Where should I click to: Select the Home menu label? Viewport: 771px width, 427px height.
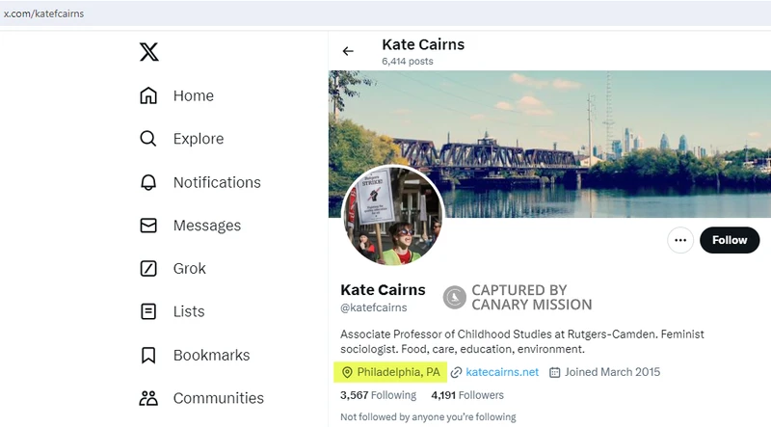pyautogui.click(x=194, y=95)
